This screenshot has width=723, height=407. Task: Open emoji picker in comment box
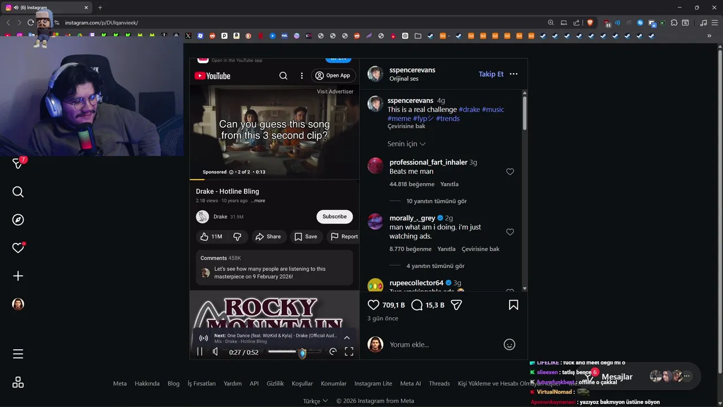tap(509, 344)
